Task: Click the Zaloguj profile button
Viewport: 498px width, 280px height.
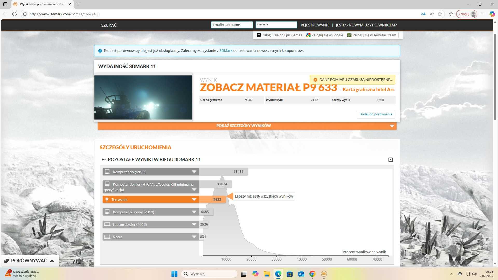Action: click(x=467, y=14)
